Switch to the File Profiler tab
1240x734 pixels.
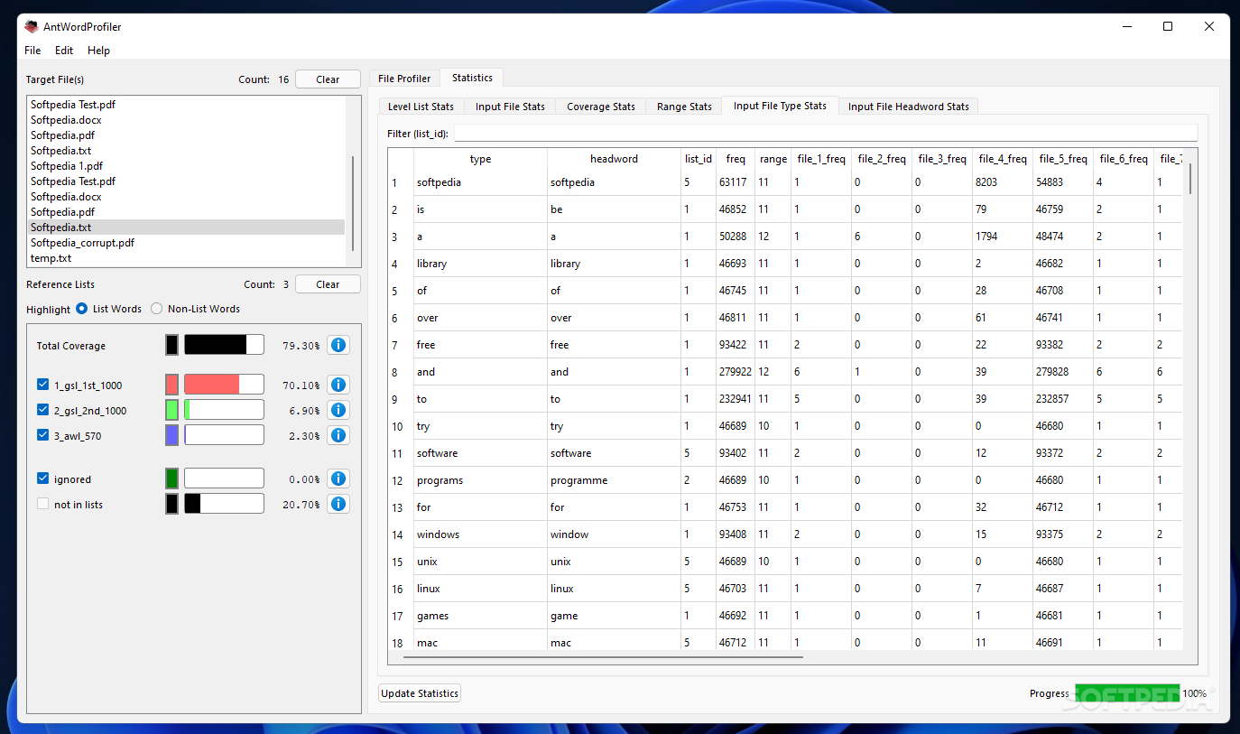coord(404,79)
